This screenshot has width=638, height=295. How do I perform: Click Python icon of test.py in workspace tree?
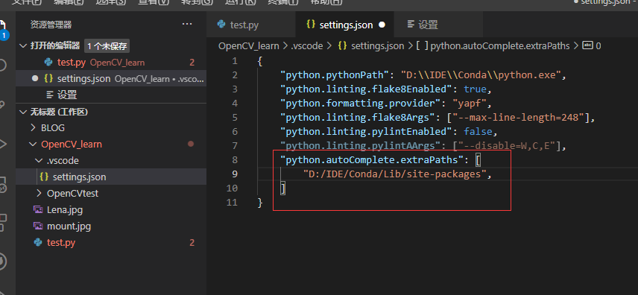click(x=38, y=243)
